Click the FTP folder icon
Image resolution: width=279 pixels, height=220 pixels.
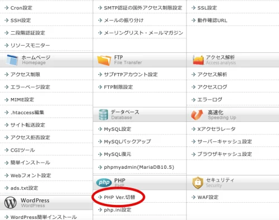[104, 60]
